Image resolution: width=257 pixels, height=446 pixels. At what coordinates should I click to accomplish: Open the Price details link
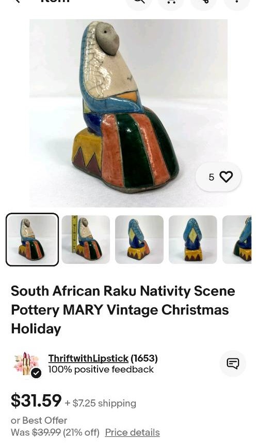(132, 433)
